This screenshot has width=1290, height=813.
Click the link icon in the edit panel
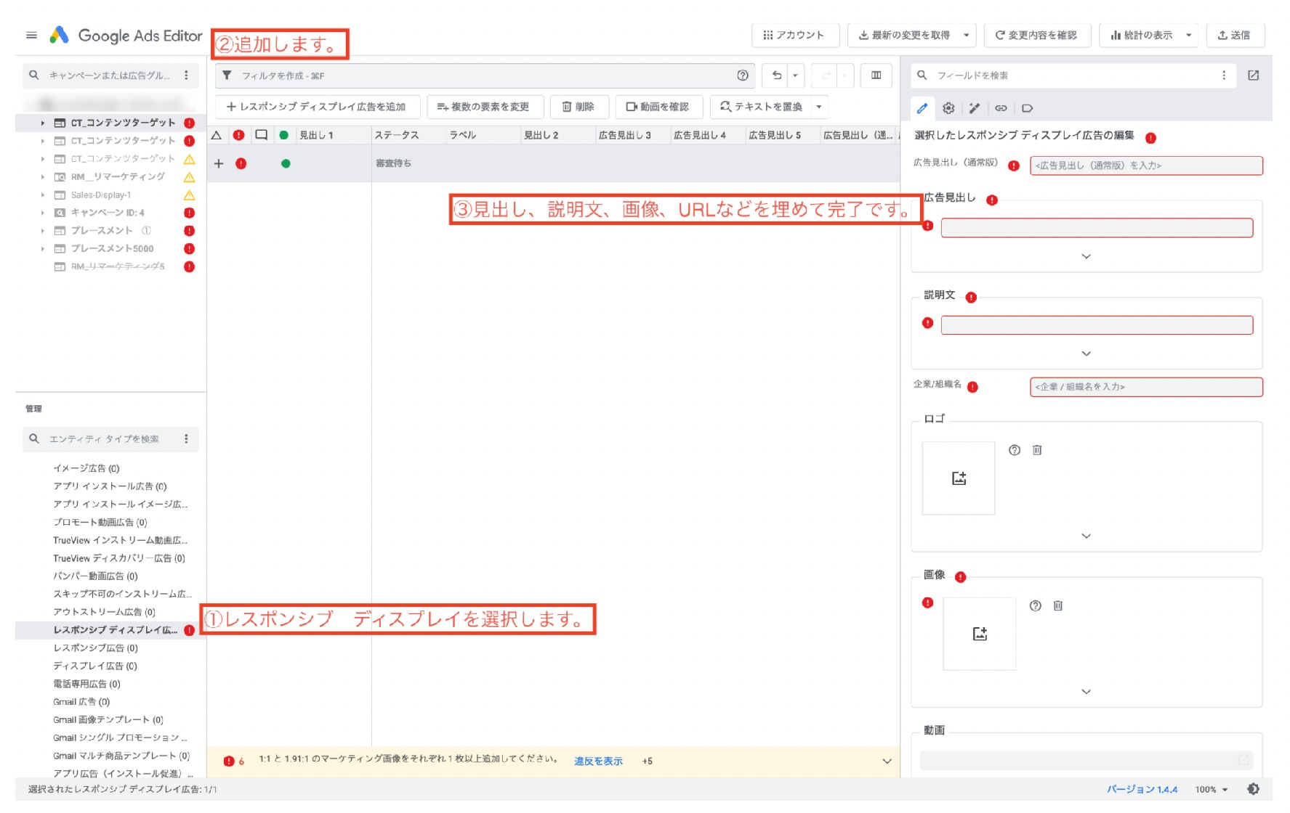[1002, 109]
